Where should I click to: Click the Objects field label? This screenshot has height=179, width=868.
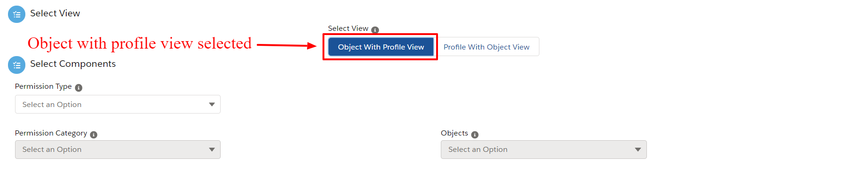pyautogui.click(x=454, y=133)
